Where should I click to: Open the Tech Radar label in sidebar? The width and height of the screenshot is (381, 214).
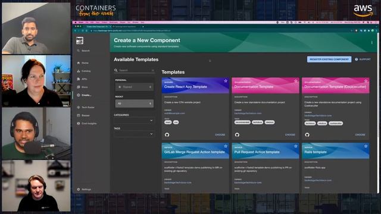coord(88,107)
